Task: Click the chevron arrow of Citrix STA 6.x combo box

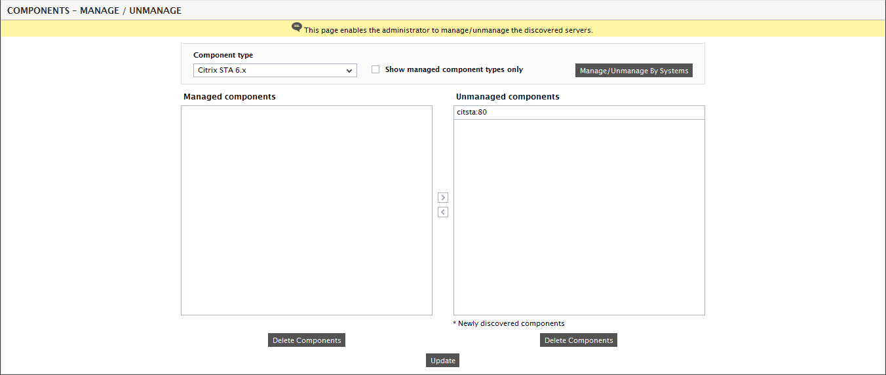Action: click(349, 71)
